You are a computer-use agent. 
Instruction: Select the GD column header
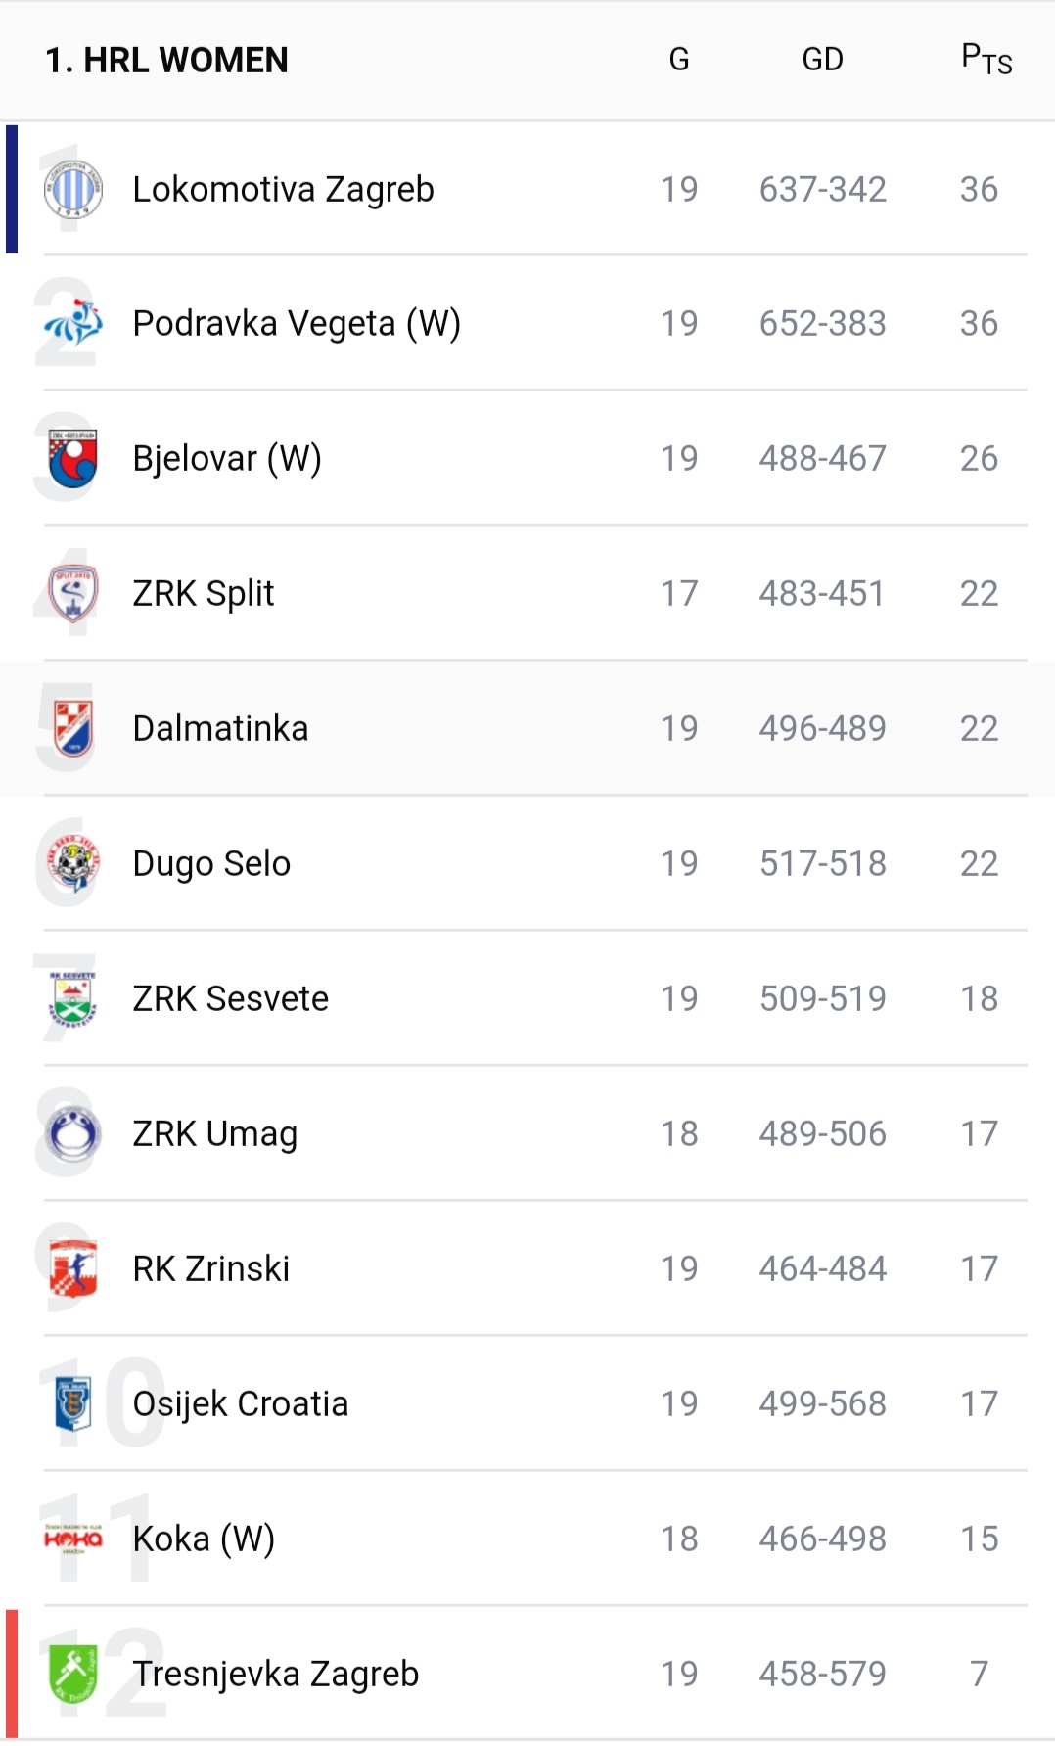click(822, 60)
